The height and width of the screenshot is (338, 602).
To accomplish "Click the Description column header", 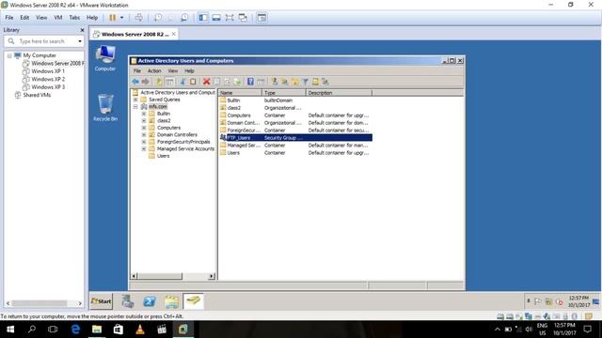I will click(x=339, y=93).
